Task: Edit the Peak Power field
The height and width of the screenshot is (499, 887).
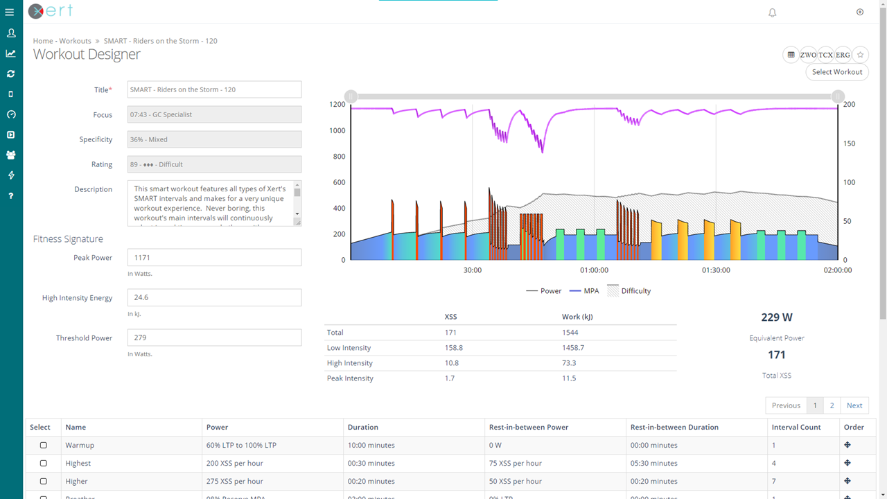Action: click(215, 258)
